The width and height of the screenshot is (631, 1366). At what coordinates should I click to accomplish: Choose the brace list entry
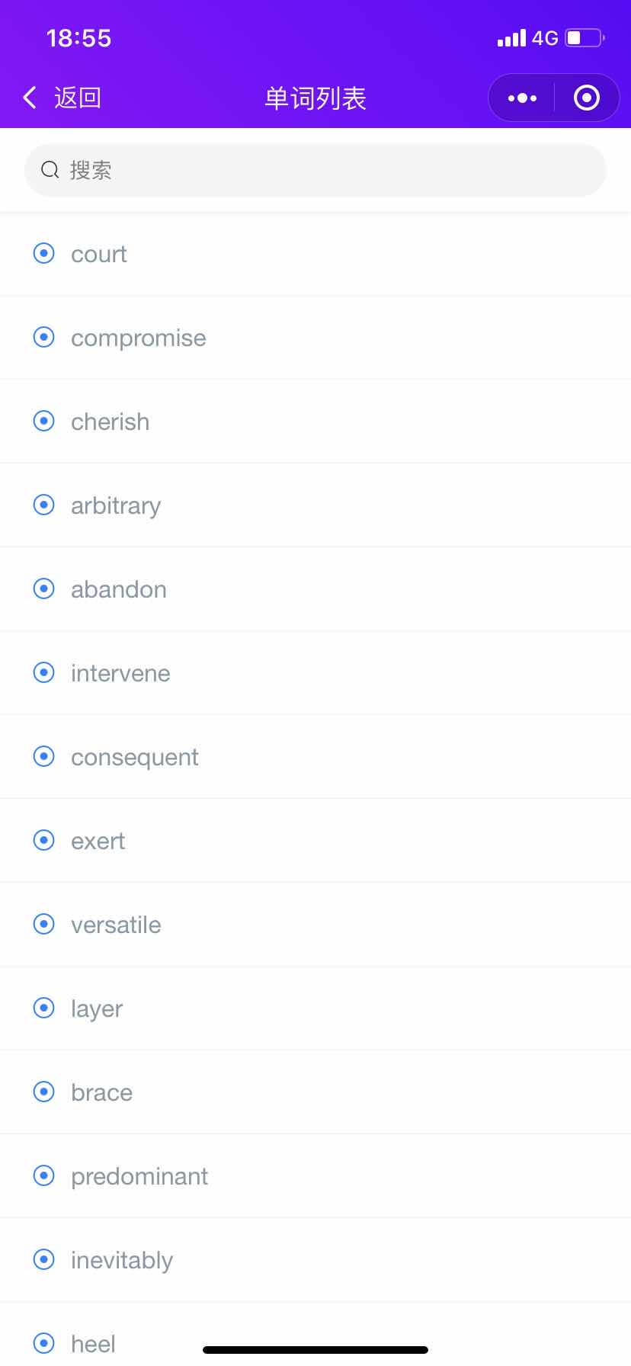[x=315, y=1092]
